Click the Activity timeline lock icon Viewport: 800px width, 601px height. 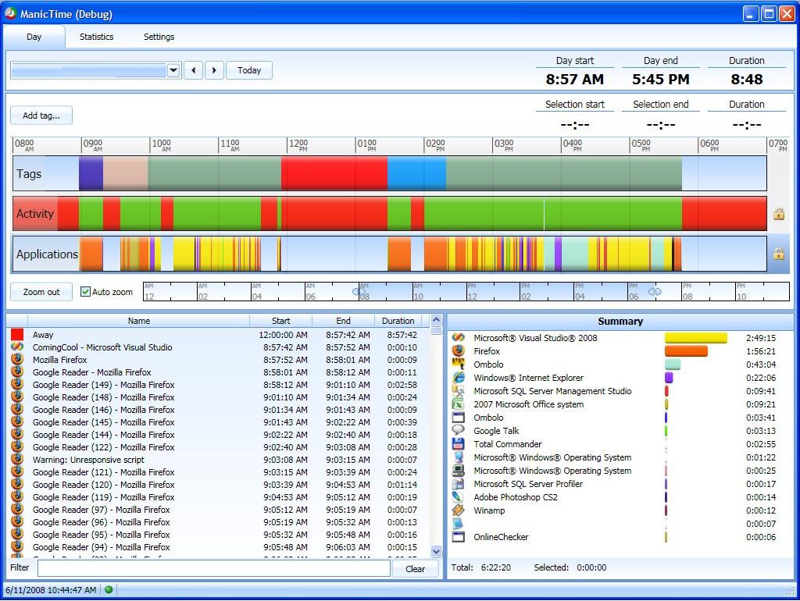[x=778, y=214]
